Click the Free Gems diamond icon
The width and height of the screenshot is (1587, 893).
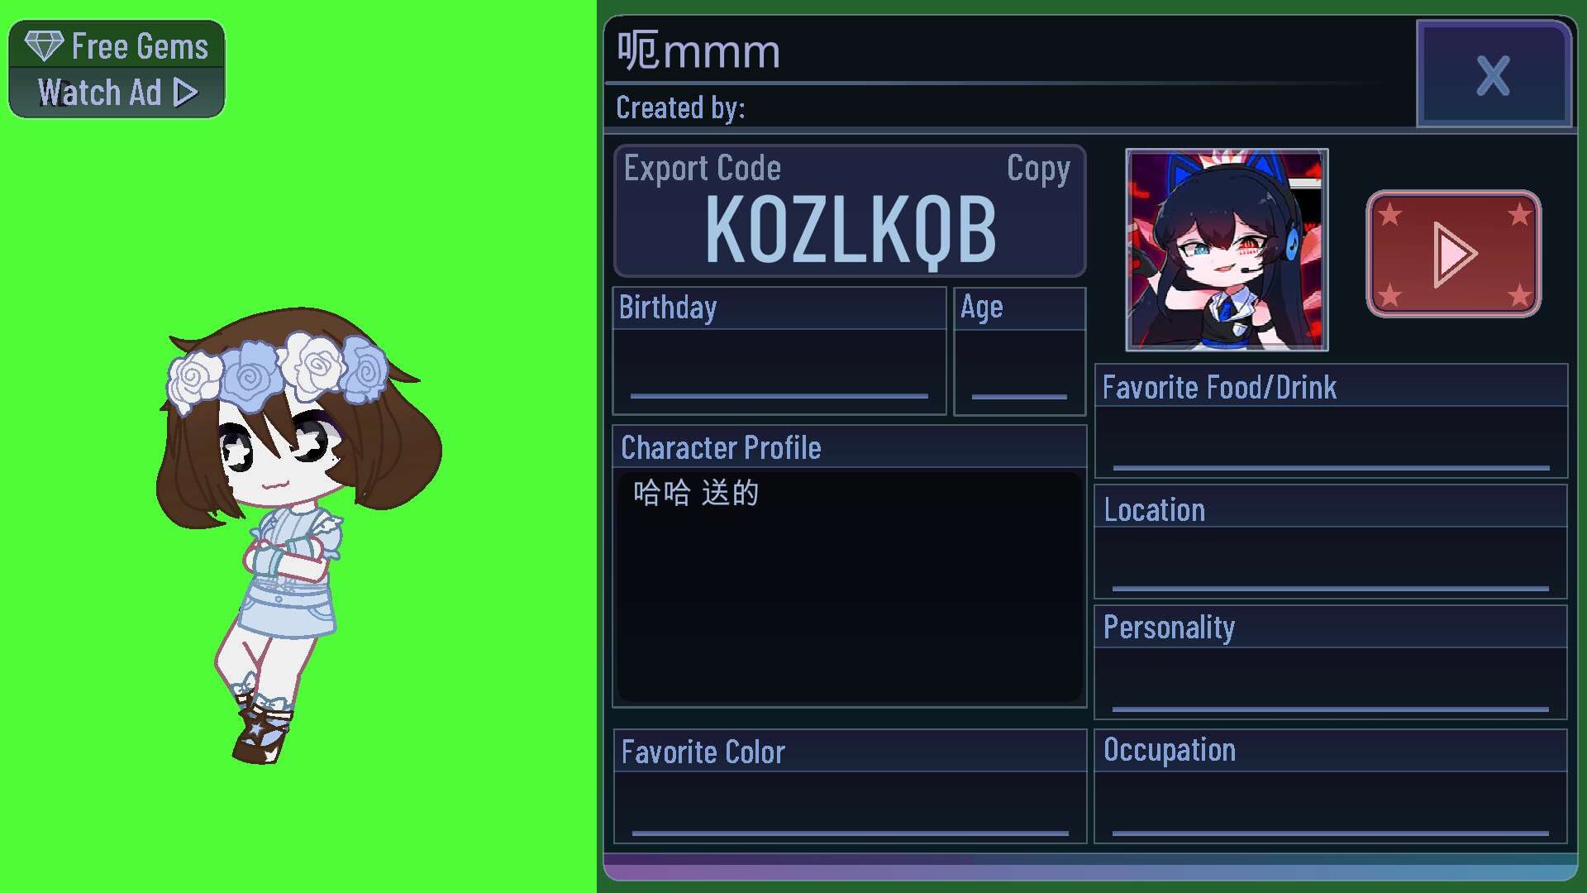click(x=44, y=45)
